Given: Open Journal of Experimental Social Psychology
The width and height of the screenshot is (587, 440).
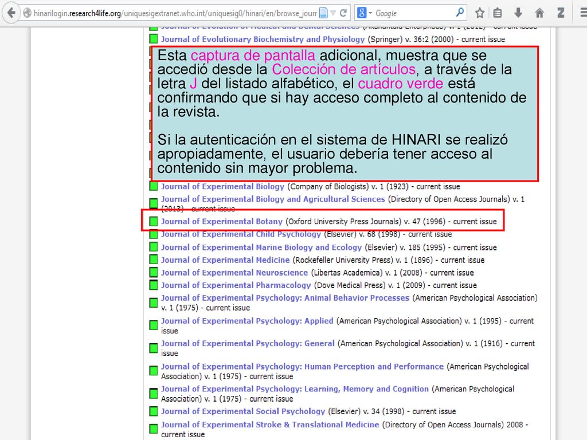Looking at the screenshot, I should coord(243,411).
